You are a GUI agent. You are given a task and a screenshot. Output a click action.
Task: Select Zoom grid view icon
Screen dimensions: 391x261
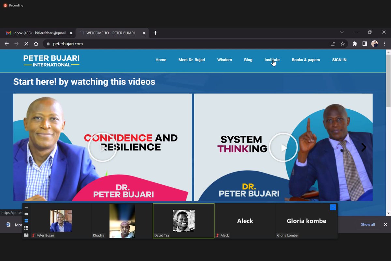[x=26, y=228]
